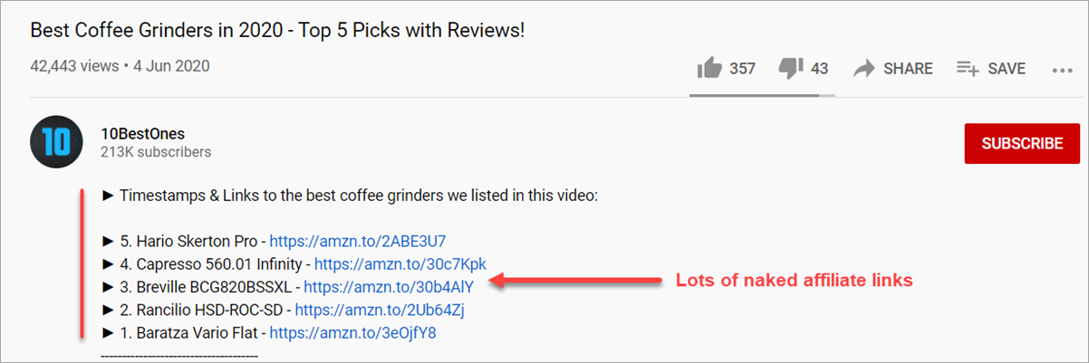Click the thumbs-down dislike icon

791,68
